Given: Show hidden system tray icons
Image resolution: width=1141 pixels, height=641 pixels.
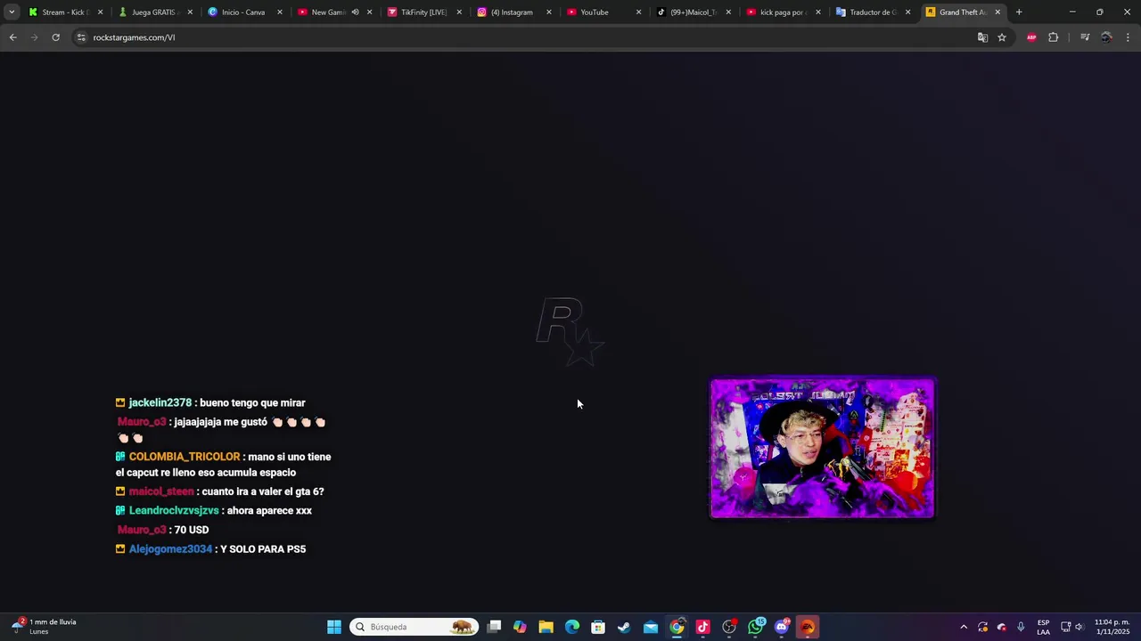Looking at the screenshot, I should (x=964, y=627).
